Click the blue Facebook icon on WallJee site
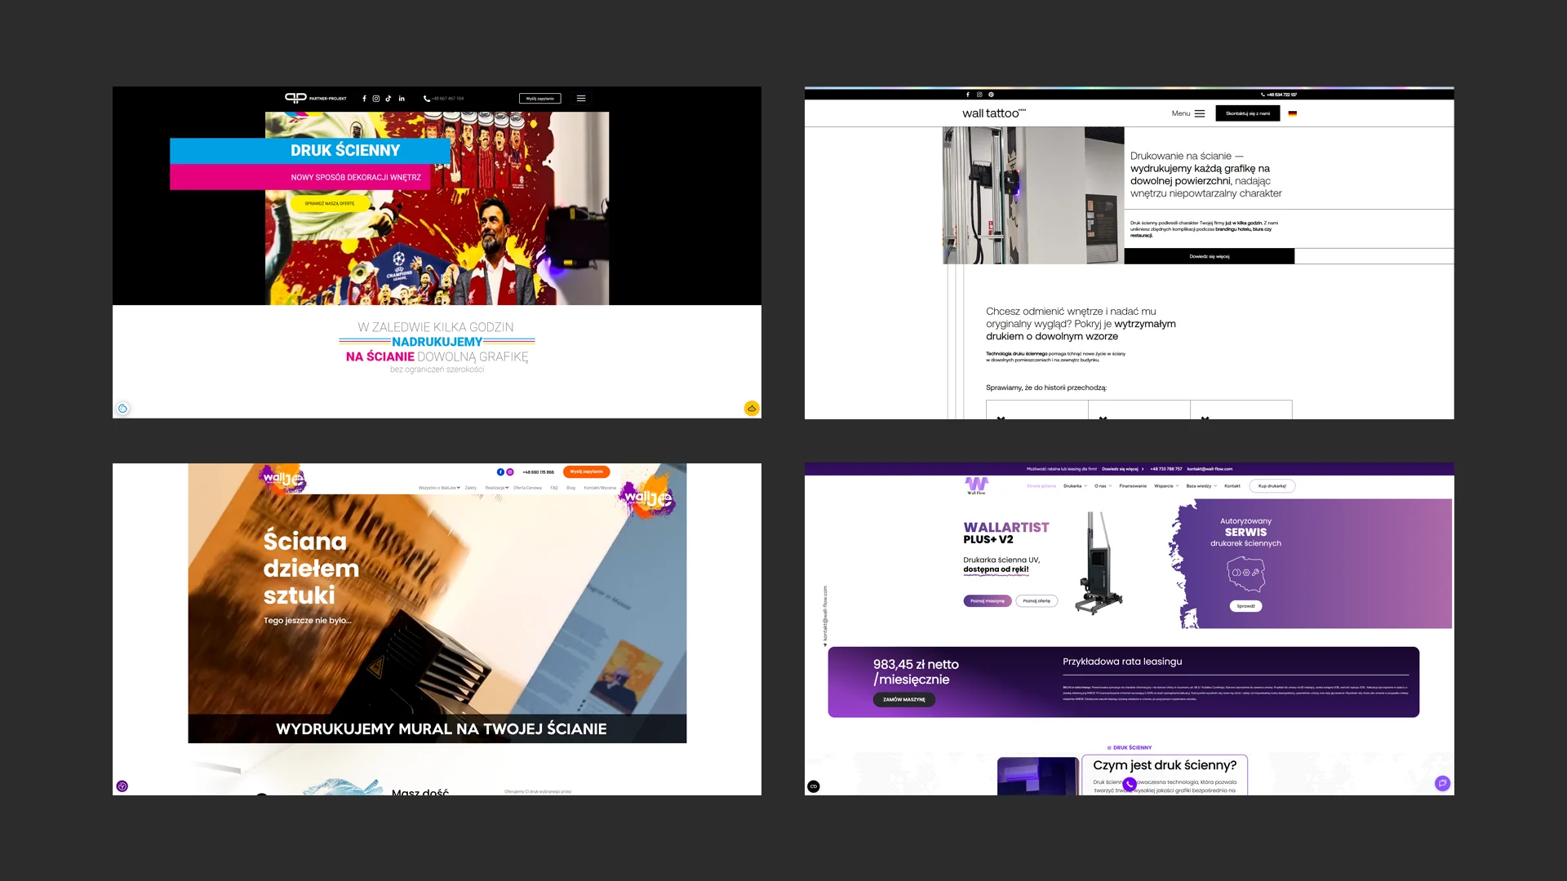The width and height of the screenshot is (1567, 881). pyautogui.click(x=500, y=472)
